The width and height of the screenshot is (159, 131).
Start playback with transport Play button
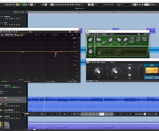tap(106, 114)
